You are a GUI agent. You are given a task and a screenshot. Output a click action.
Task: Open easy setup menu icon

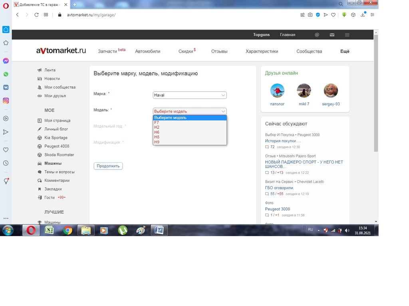[x=372, y=15]
